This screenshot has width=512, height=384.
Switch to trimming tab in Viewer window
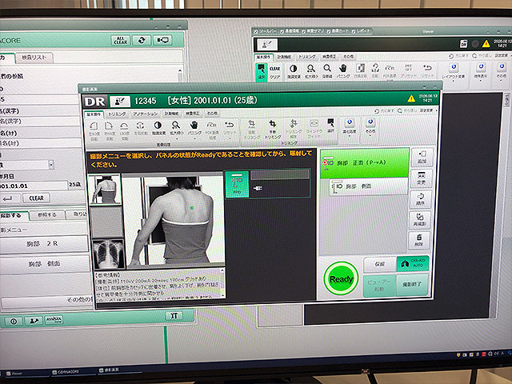coord(307,57)
